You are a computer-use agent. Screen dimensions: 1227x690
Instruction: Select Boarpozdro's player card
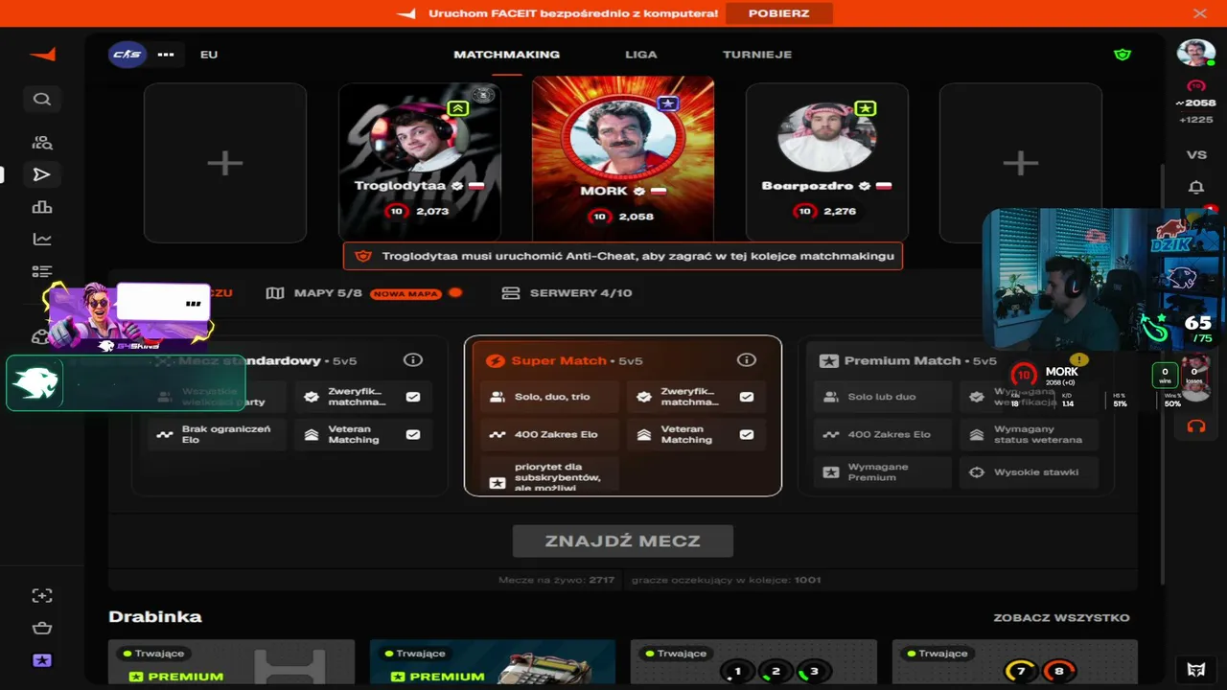coord(827,163)
